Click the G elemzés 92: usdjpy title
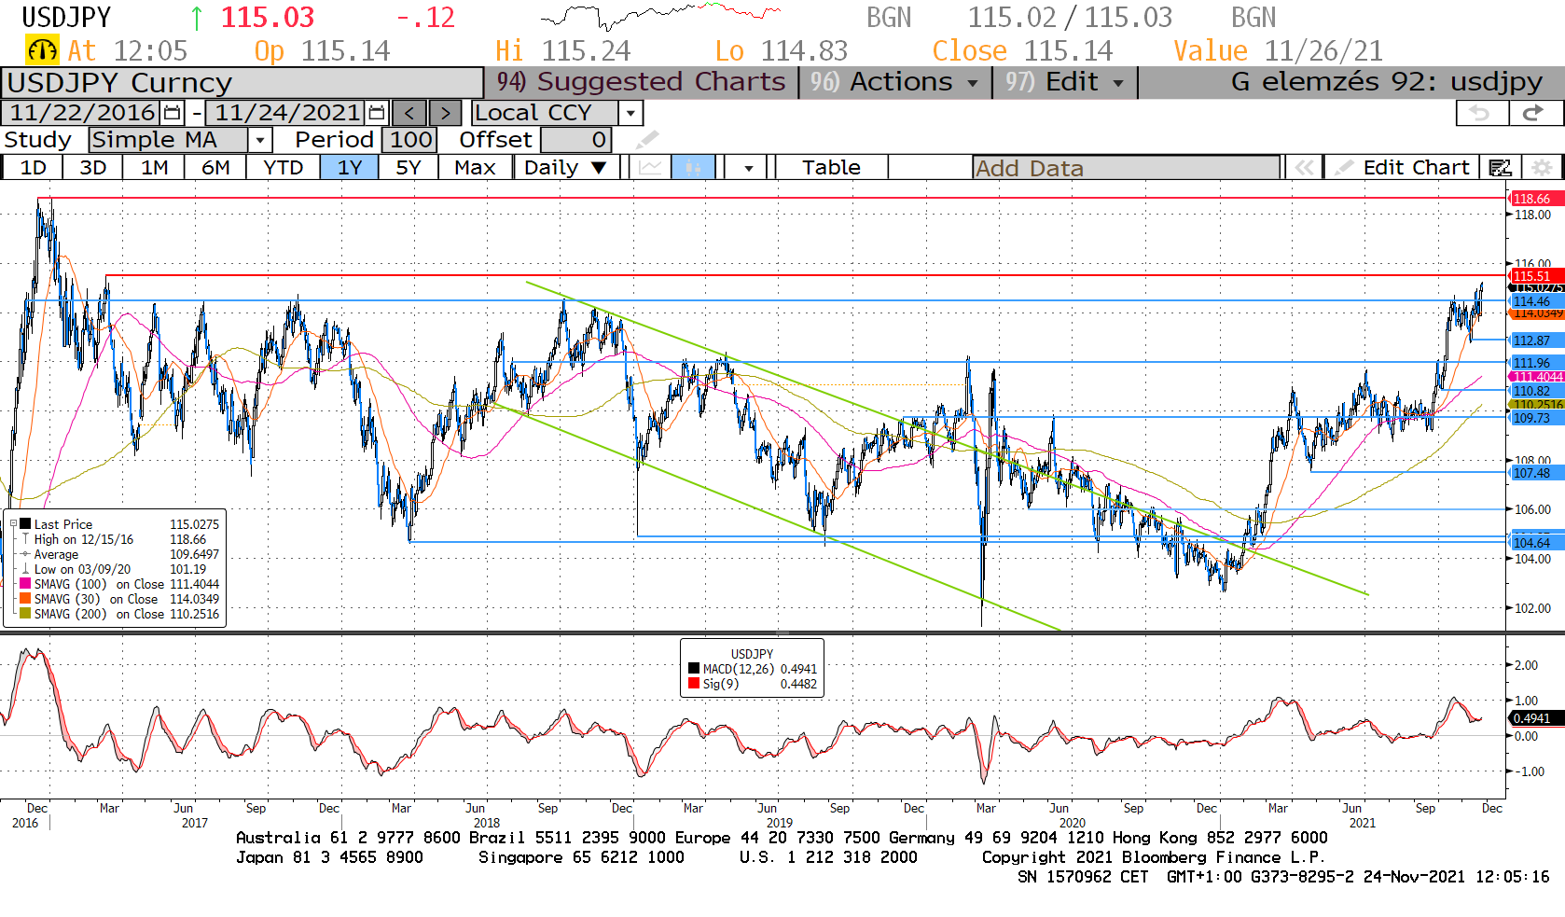Screen dimensions: 1565x917 pos(1386,82)
